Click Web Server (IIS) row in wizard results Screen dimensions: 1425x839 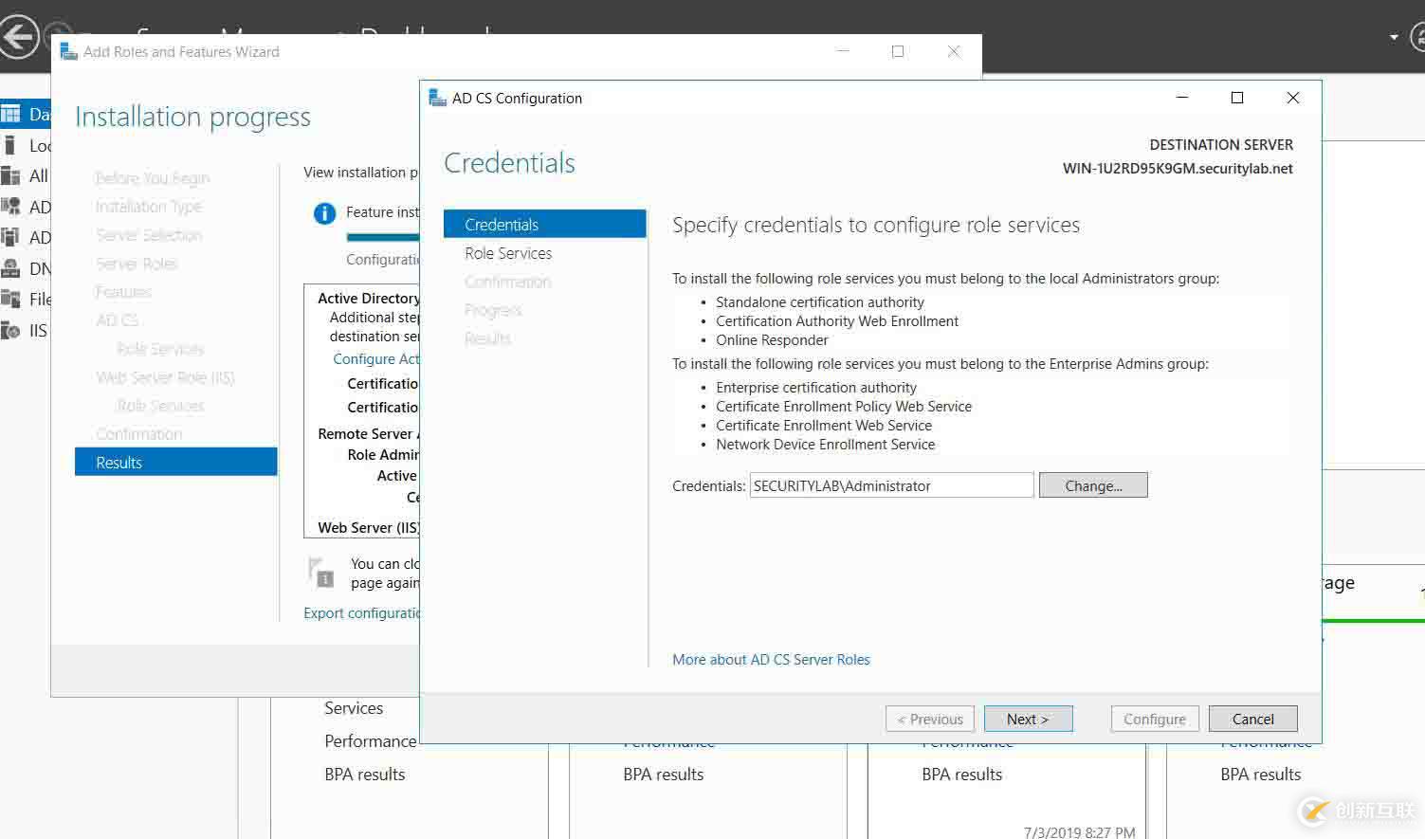tap(368, 528)
